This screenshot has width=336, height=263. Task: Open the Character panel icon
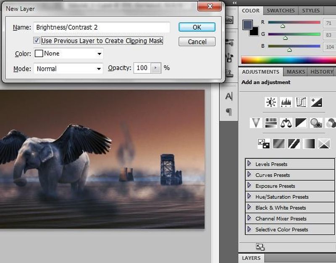pos(229,96)
